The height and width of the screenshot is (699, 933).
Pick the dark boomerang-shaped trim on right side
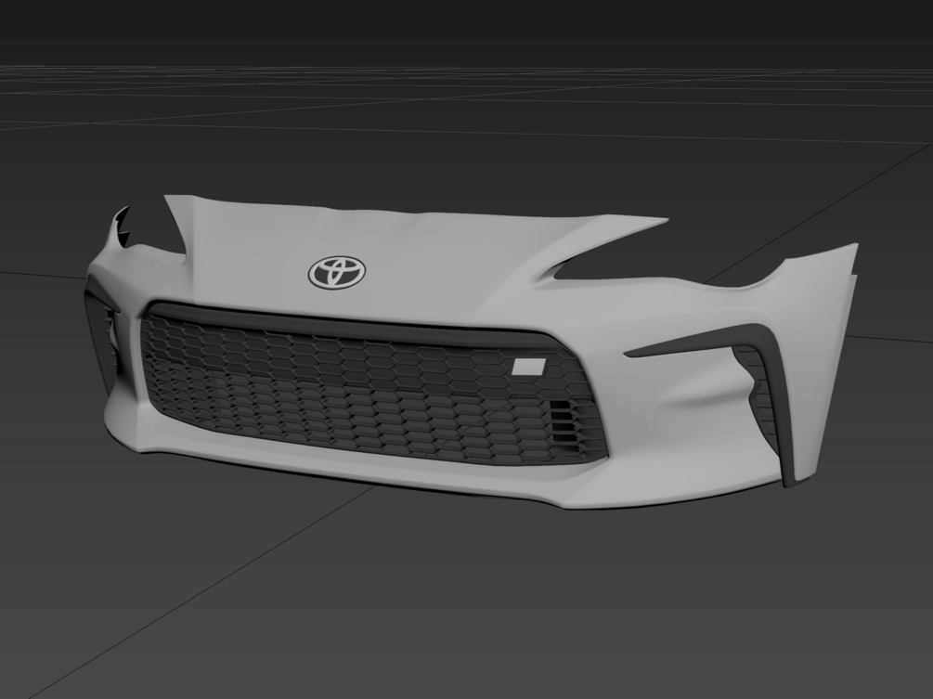coord(773,381)
